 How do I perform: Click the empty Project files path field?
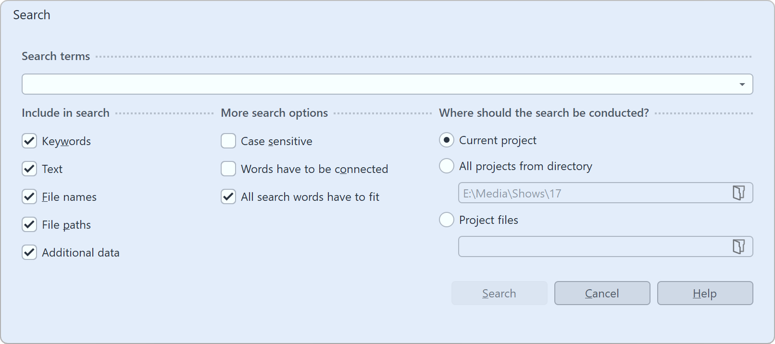coord(577,246)
